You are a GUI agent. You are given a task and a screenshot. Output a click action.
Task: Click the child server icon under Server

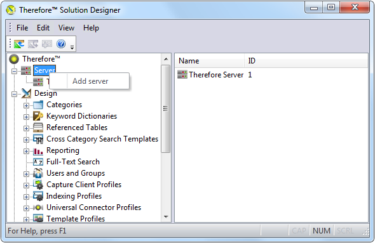click(x=38, y=82)
